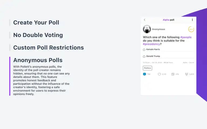Open the voters group icon
Screen dimensions: 207x129
click(x=187, y=74)
